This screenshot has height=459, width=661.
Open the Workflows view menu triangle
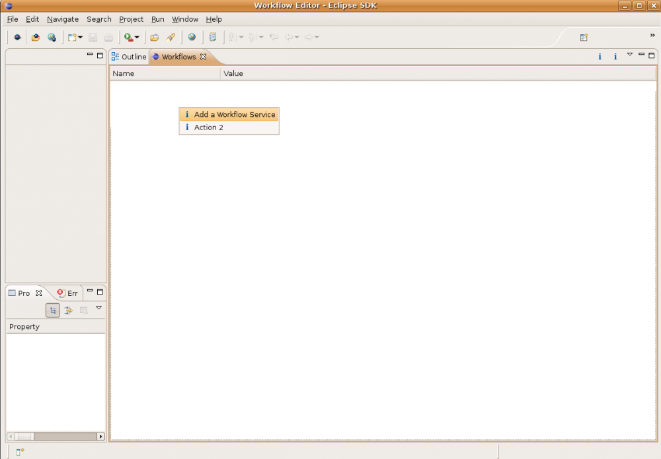[x=629, y=55]
